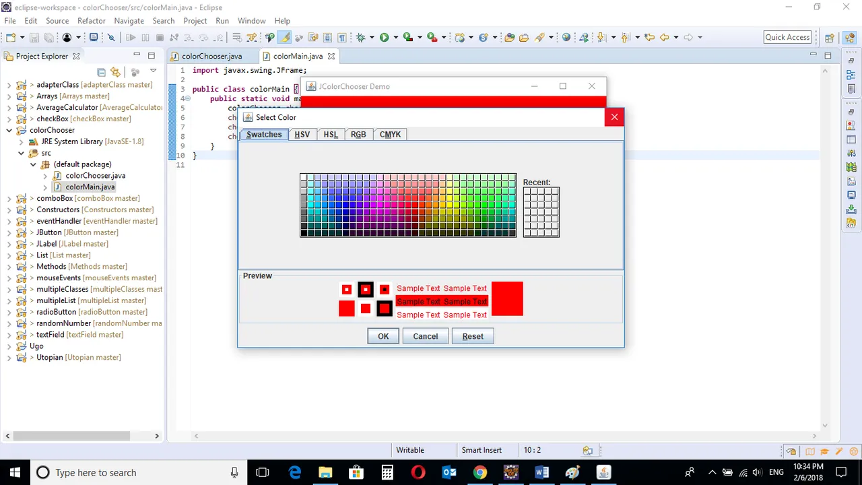Image resolution: width=862 pixels, height=485 pixels.
Task: Click Windows Start button
Action: tap(15, 472)
